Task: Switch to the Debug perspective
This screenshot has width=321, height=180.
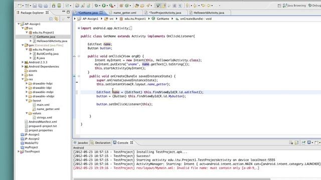Action: click(315, 5)
